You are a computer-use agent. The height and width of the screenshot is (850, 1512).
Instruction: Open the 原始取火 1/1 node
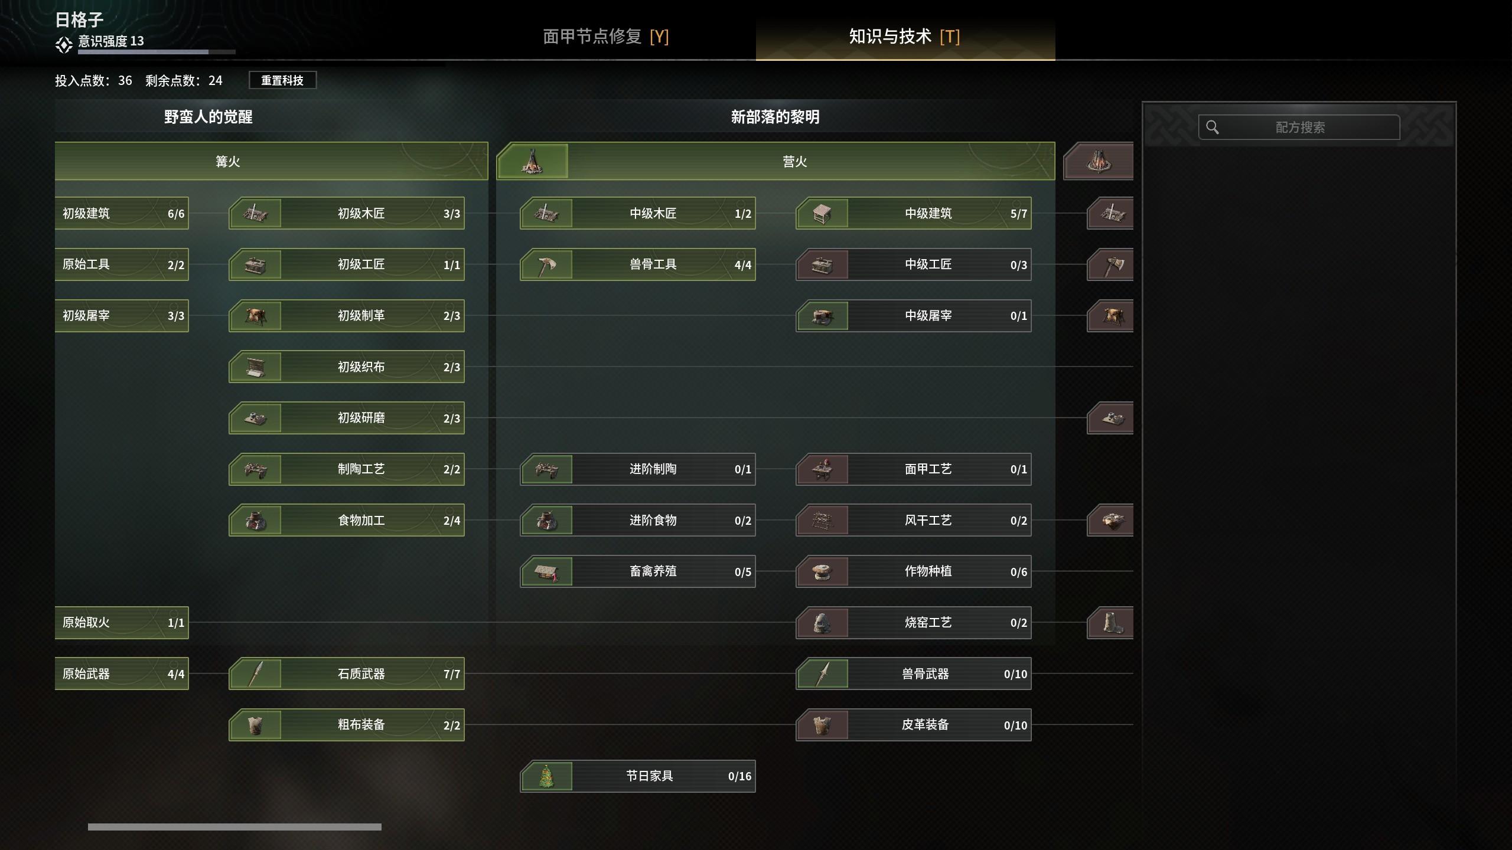[x=122, y=623]
